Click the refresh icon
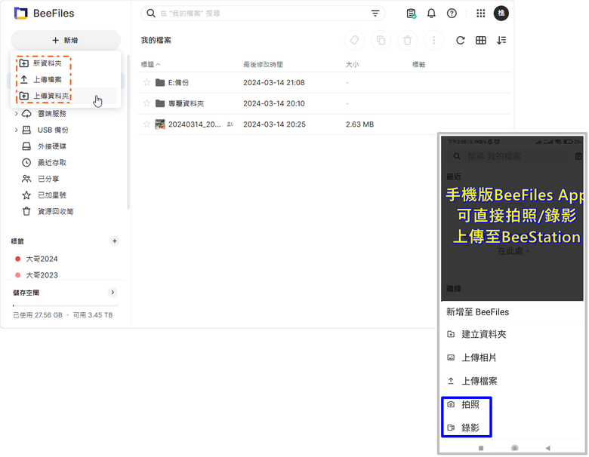589x457 pixels. pos(460,40)
